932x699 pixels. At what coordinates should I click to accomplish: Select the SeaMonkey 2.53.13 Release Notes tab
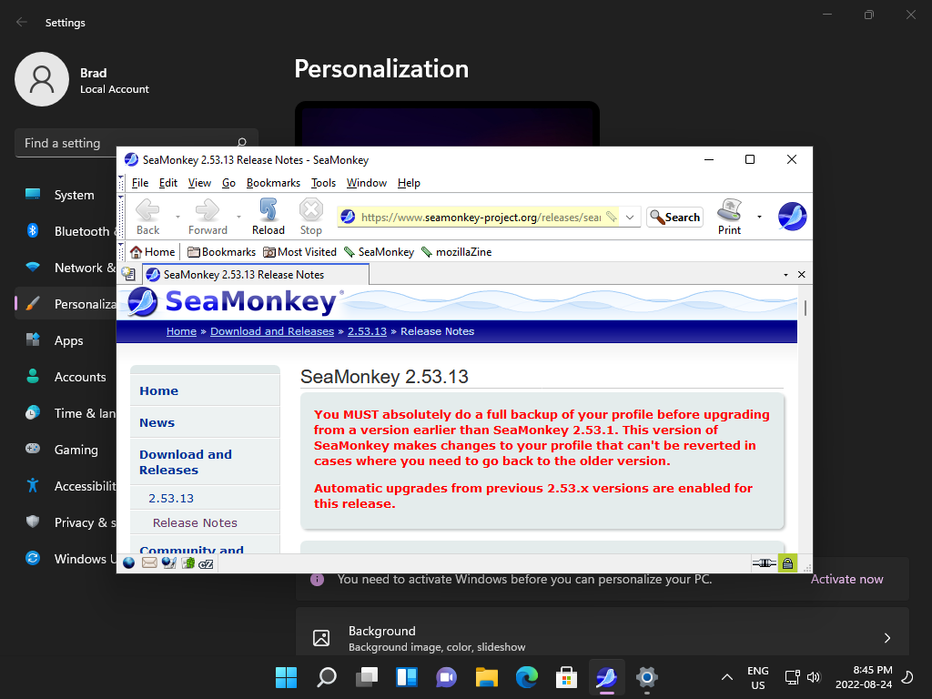coord(256,275)
